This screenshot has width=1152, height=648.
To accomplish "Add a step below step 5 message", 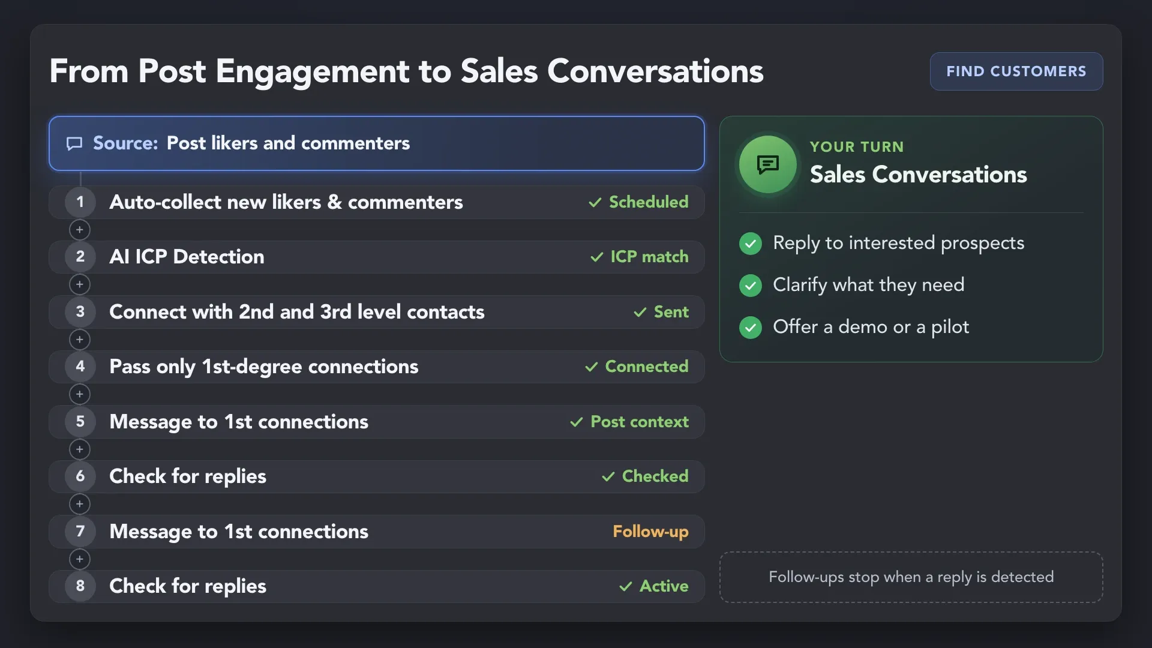I will click(x=80, y=449).
